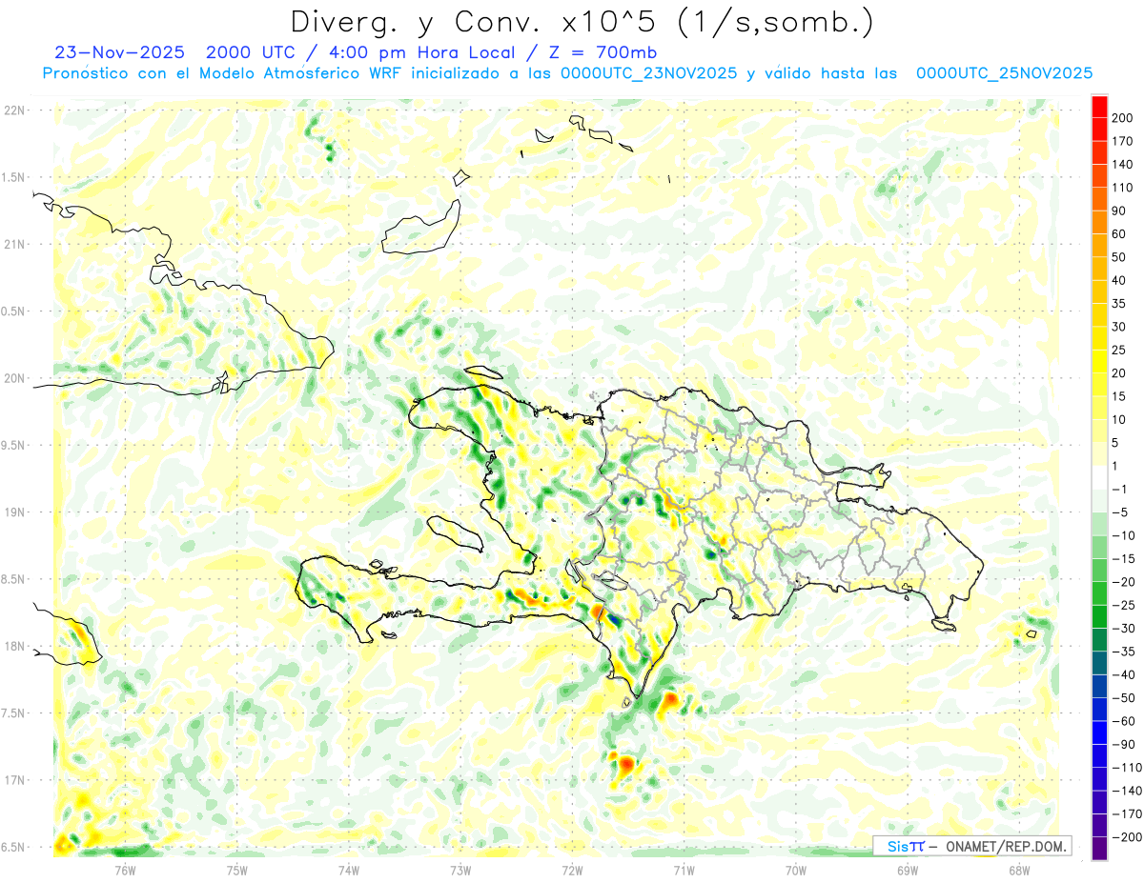This screenshot has width=1144, height=883.
Task: Click the purple color bar segment below -200
Action: tap(1099, 849)
